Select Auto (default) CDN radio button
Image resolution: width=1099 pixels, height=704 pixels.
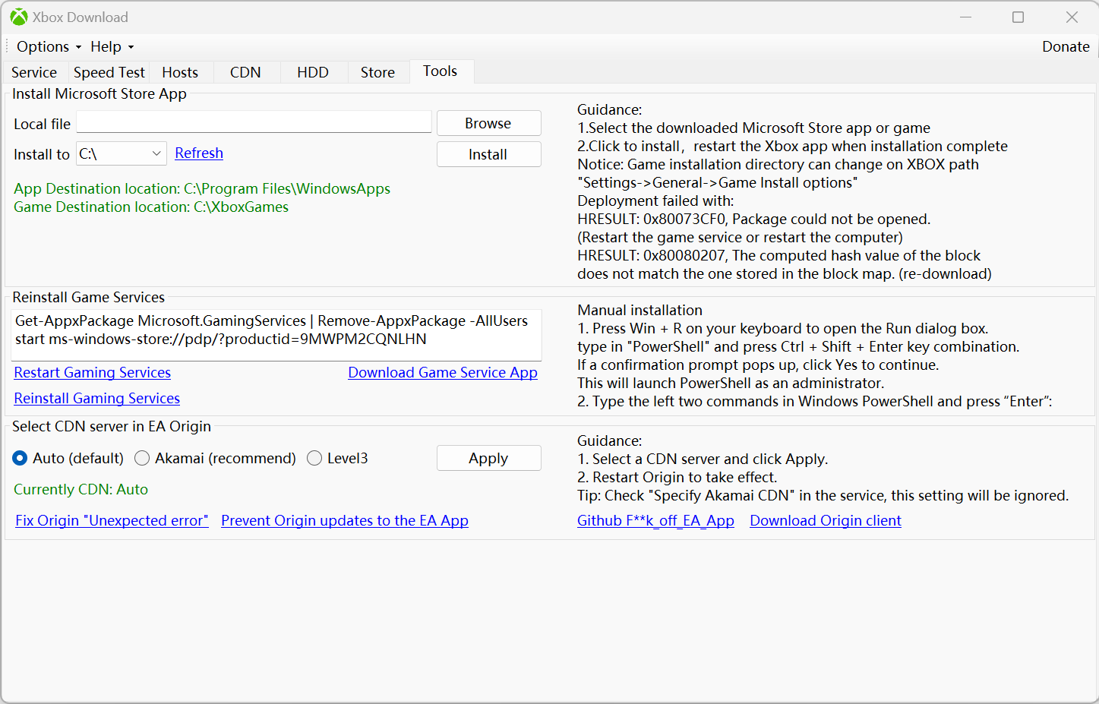coord(68,458)
